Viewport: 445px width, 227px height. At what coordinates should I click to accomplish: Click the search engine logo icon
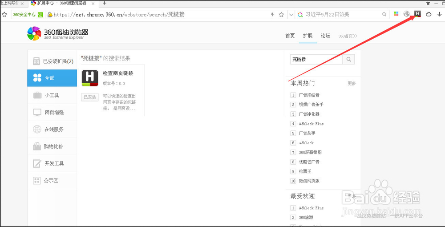pos(300,15)
